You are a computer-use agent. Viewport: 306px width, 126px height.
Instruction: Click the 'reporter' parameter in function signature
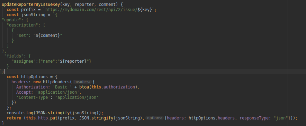pyautogui.click(x=84, y=4)
